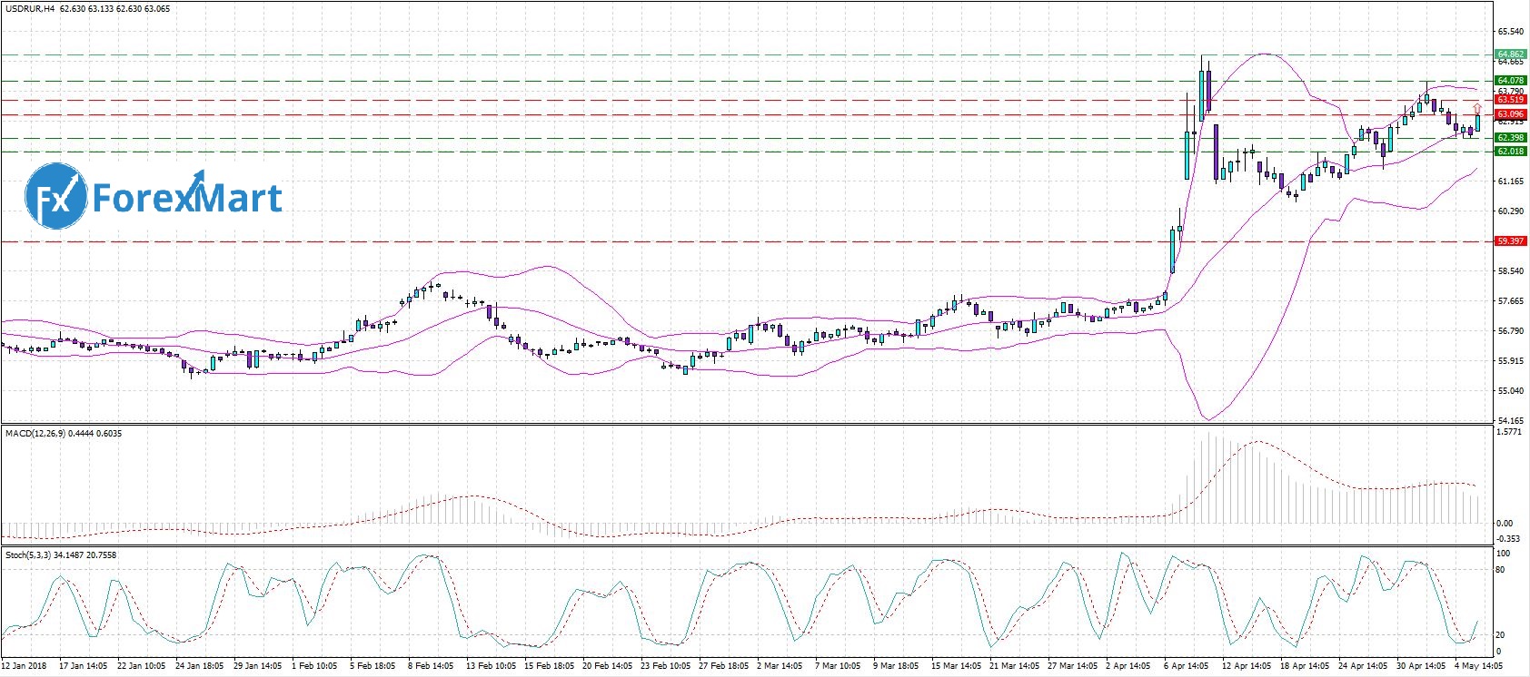This screenshot has width=1530, height=677.
Task: Click the Stochastic scale value 20
Action: [x=1502, y=635]
